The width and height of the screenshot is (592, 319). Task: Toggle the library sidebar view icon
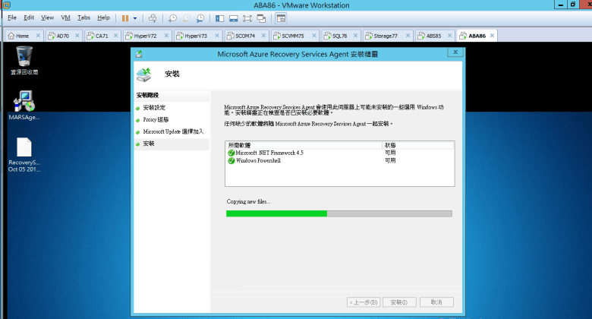(x=219, y=17)
